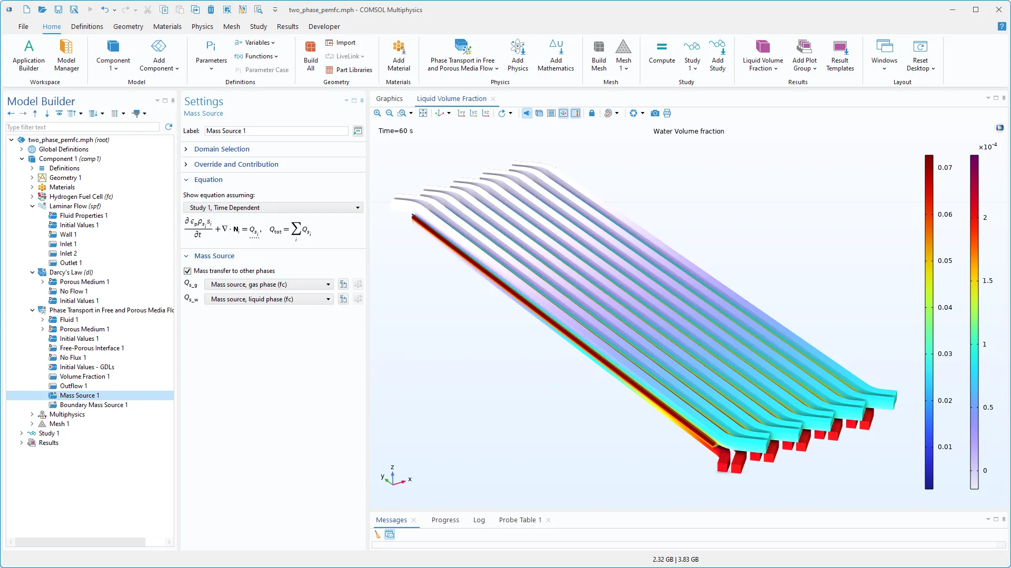Click the water volume fraction color legend
Screen dimensions: 1011x568
click(x=929, y=322)
